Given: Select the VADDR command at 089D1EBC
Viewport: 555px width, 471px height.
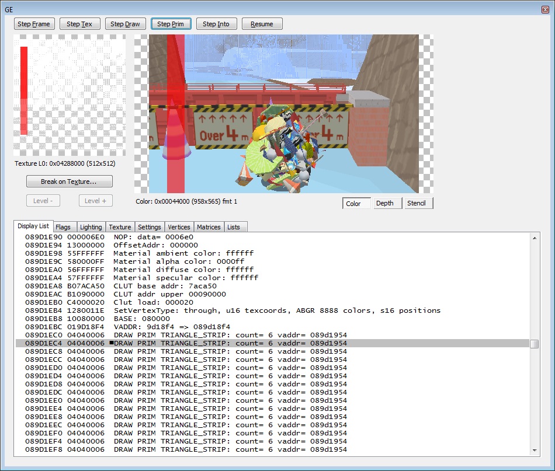Looking at the screenshot, I should [x=175, y=327].
